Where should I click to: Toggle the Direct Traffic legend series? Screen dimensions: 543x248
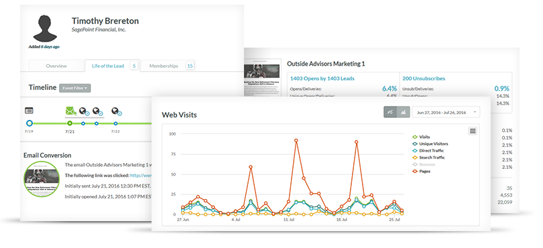coord(428,151)
